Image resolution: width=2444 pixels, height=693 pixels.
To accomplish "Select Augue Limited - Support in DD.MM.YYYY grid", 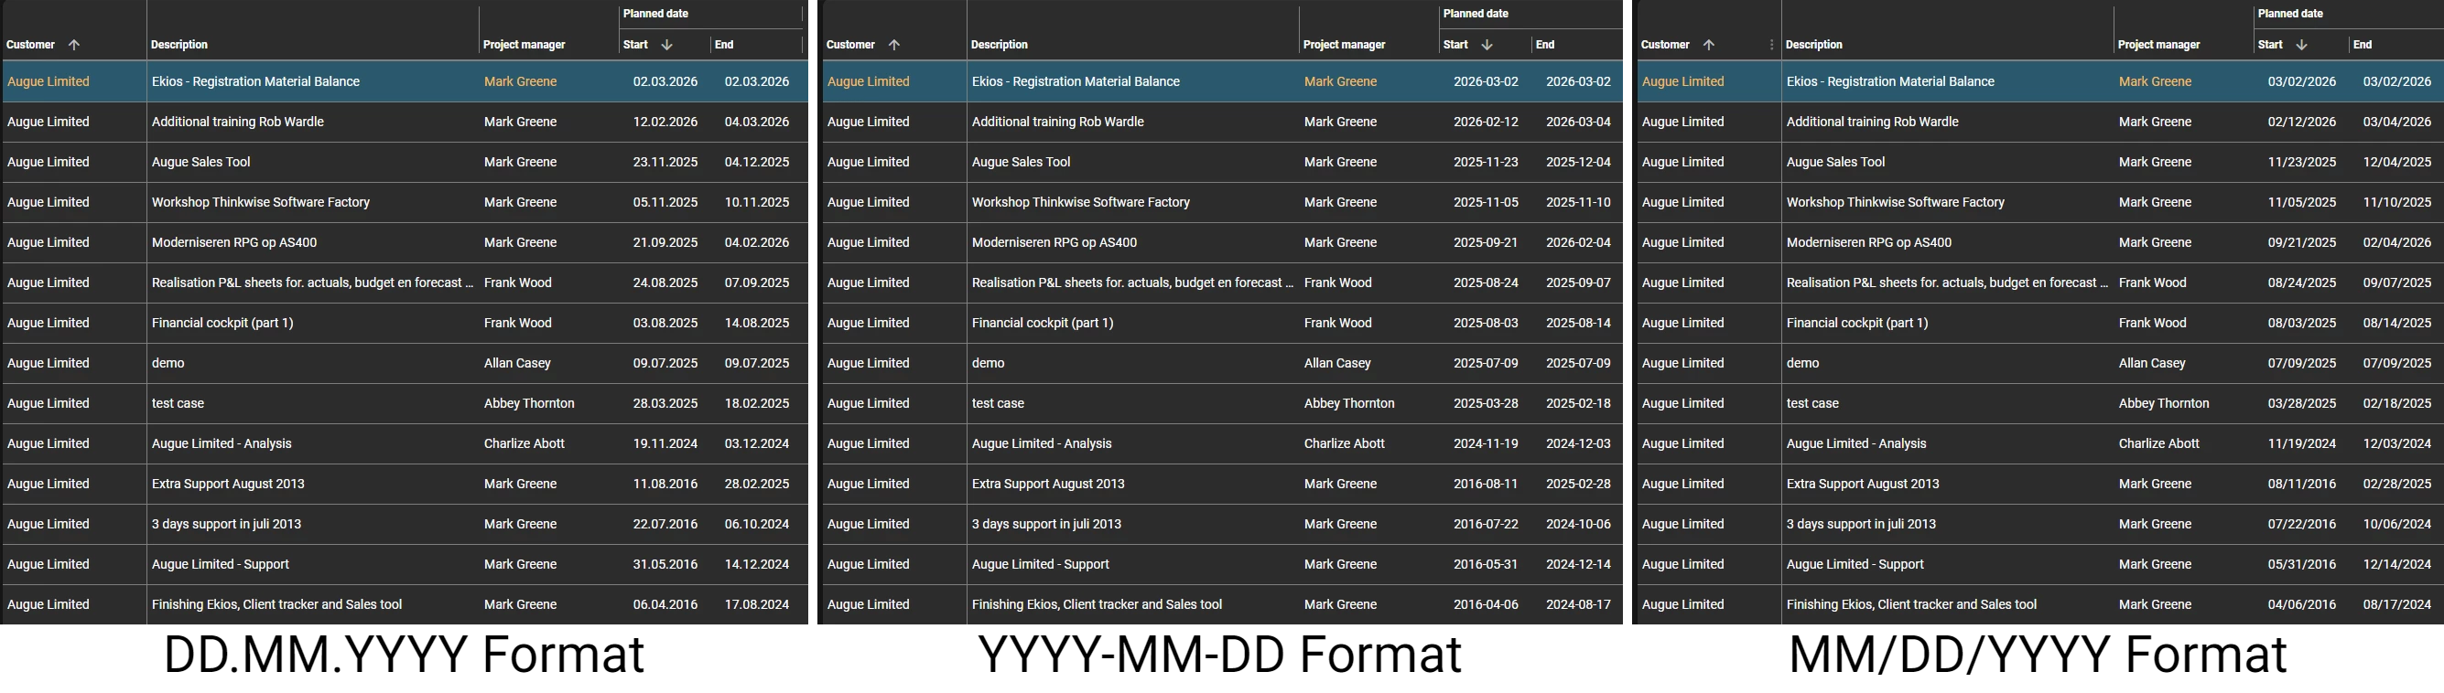I will pos(220,564).
